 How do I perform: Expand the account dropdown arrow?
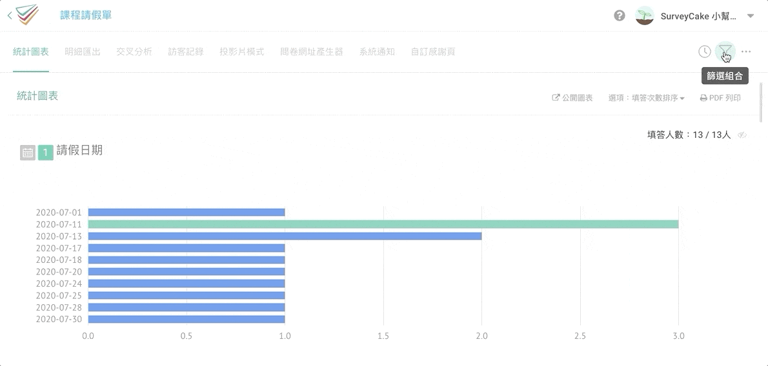point(750,16)
